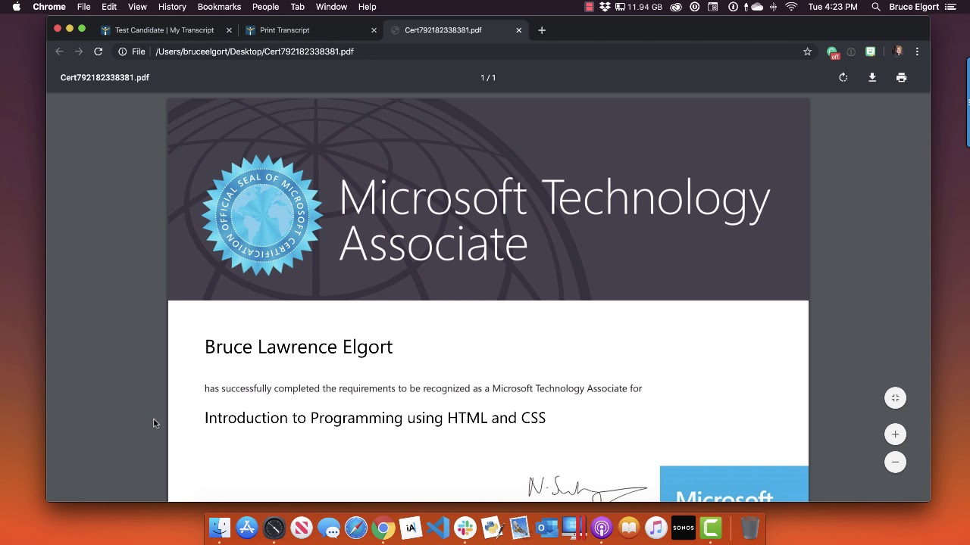Open Visual Studio Code from the dock
The image size is (970, 545).
[x=438, y=528]
